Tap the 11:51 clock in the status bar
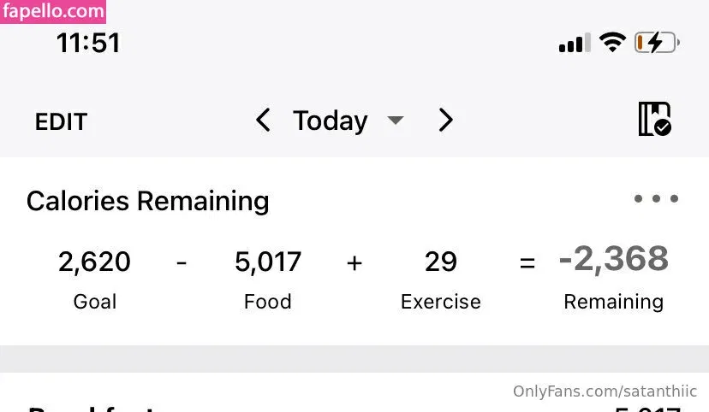 (88, 43)
